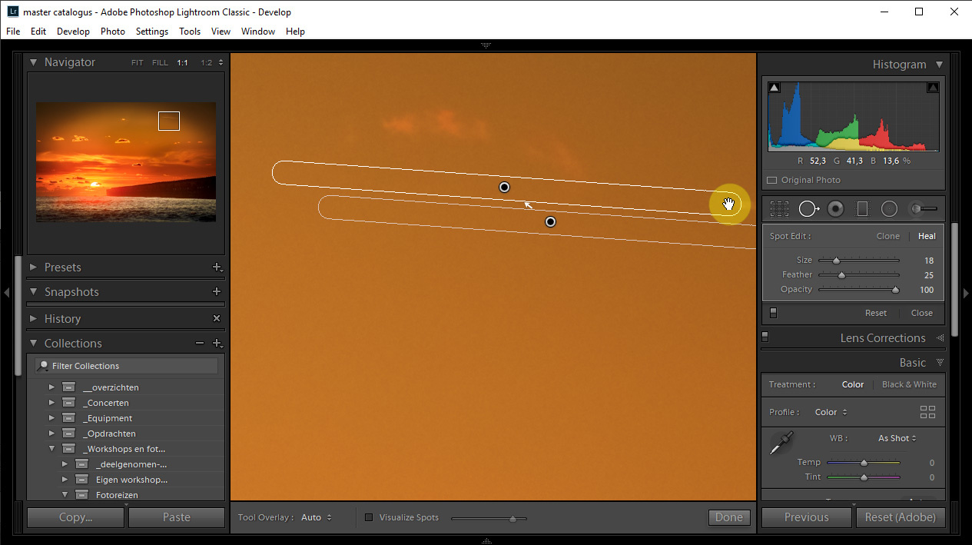The image size is (972, 545).
Task: Set Navigator zoom to FIT
Action: pos(137,63)
